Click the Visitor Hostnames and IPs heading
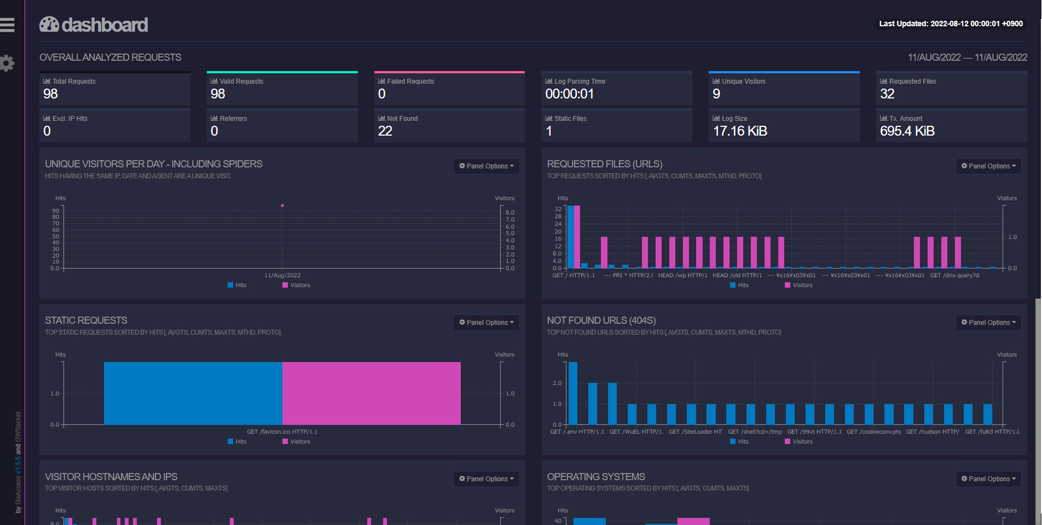The width and height of the screenshot is (1042, 525). point(111,477)
